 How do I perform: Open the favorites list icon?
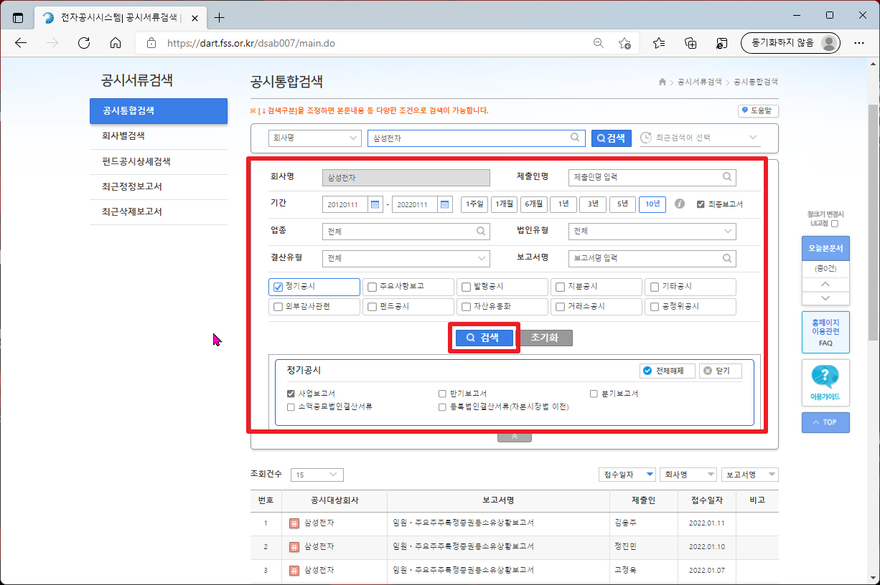659,43
